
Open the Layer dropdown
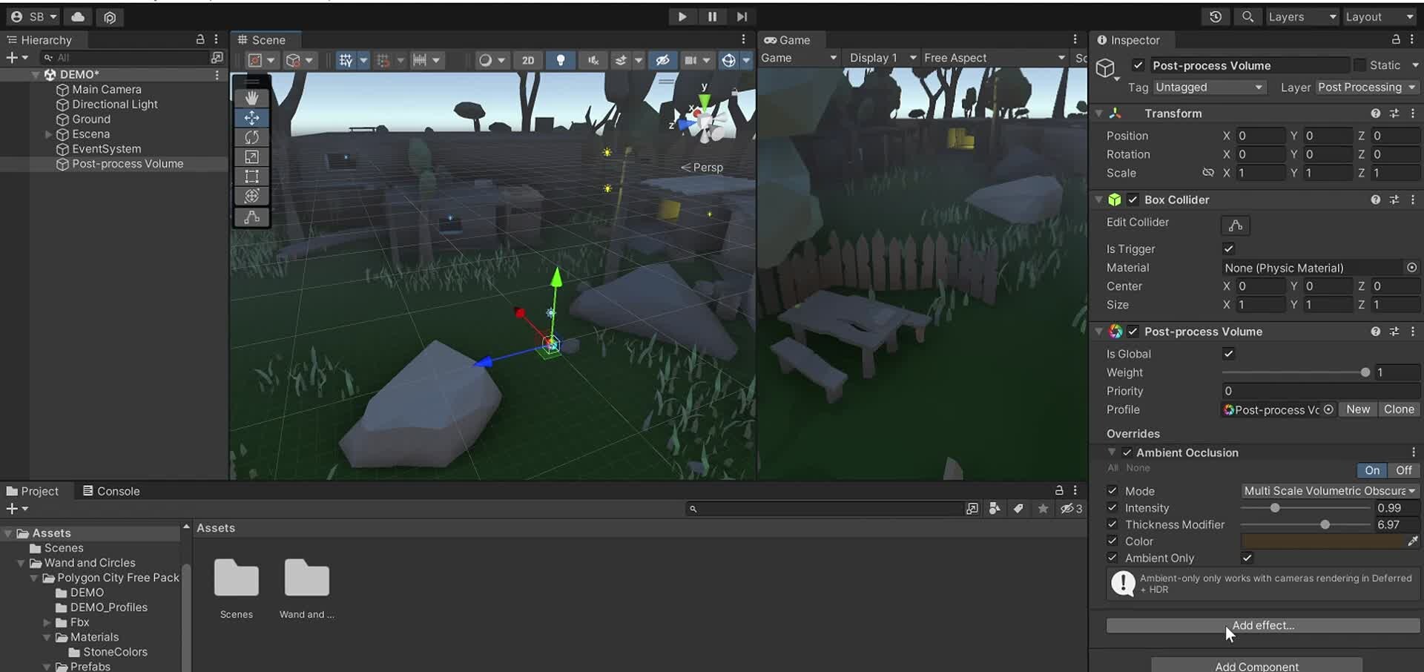(1367, 88)
